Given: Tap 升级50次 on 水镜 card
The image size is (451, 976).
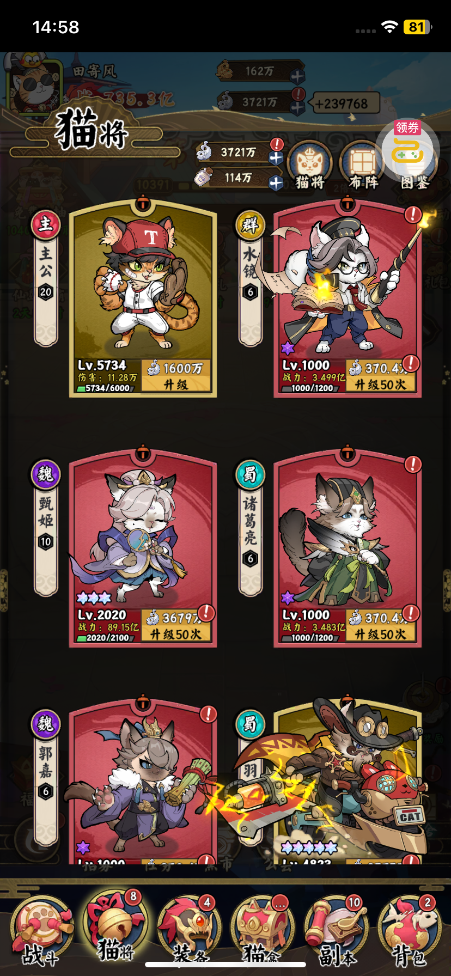Looking at the screenshot, I should 381,375.
